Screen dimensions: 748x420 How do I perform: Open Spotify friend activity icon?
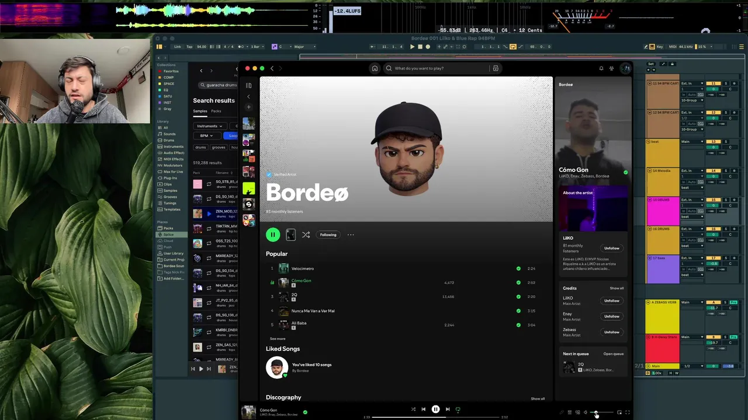click(x=612, y=68)
